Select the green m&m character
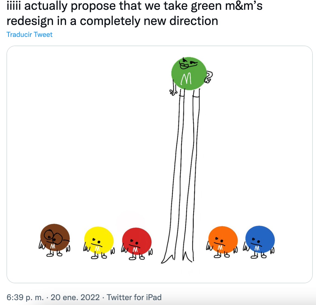Image resolution: width=316 pixels, height=305 pixels. [188, 73]
